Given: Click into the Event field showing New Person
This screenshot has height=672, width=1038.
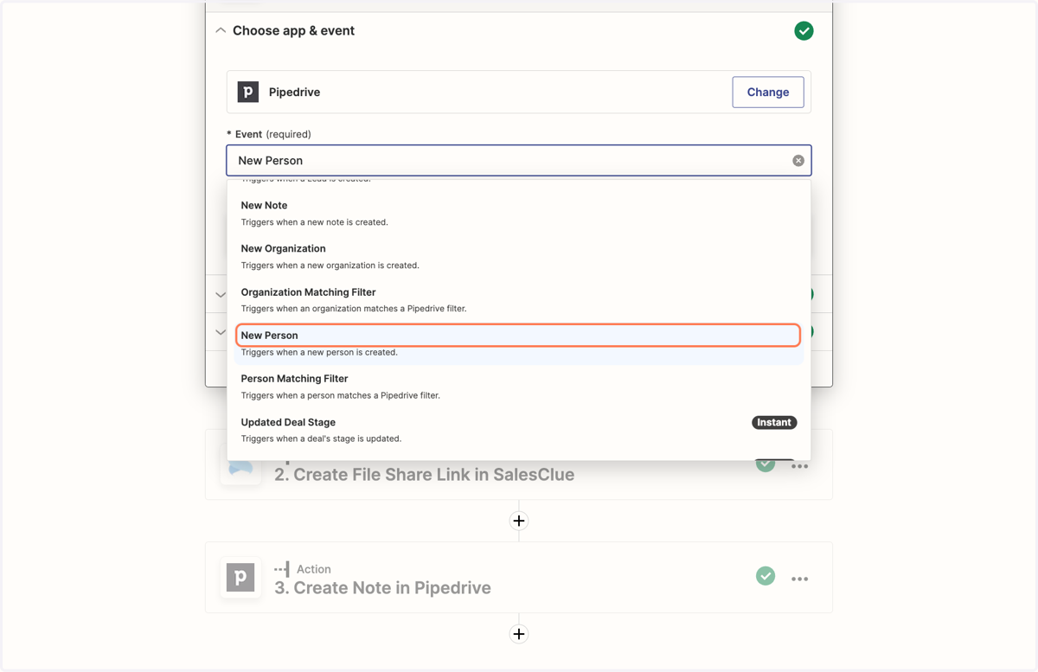Looking at the screenshot, I should tap(519, 160).
